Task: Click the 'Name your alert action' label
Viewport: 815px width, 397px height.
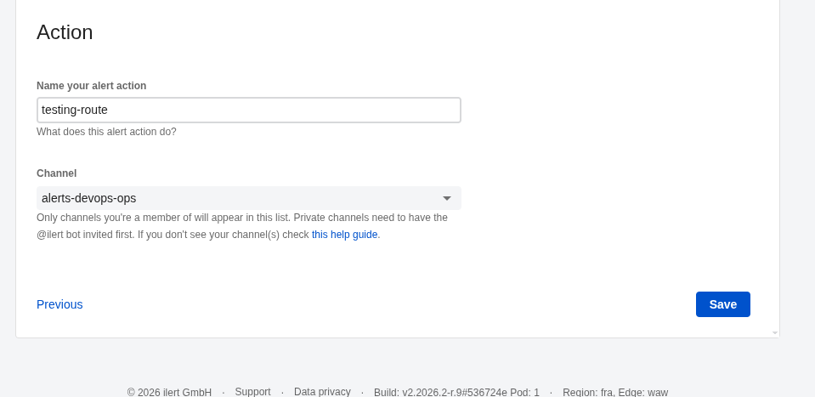Action: [91, 86]
